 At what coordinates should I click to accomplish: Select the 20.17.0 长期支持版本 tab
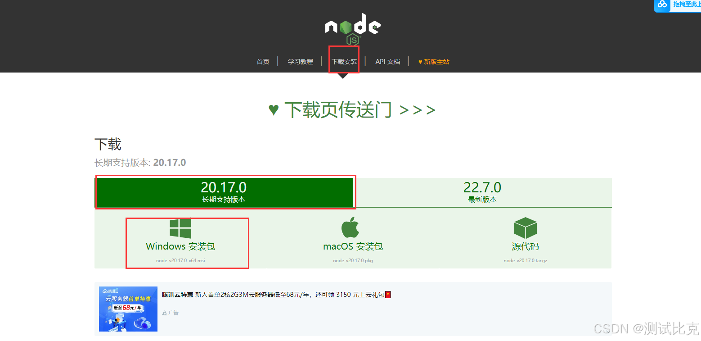(224, 192)
